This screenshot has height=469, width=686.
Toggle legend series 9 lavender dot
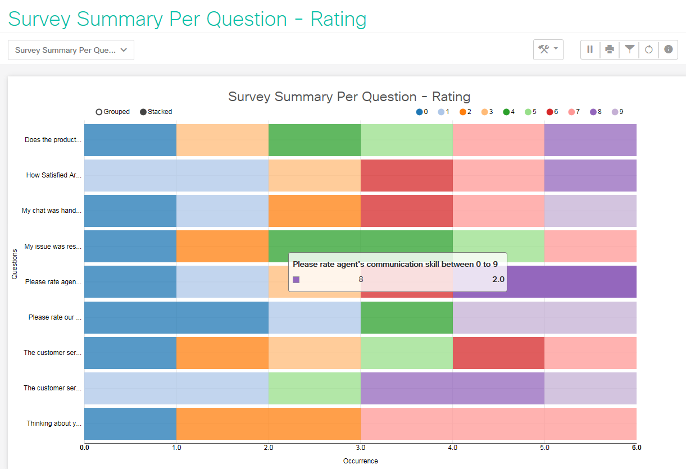(615, 112)
